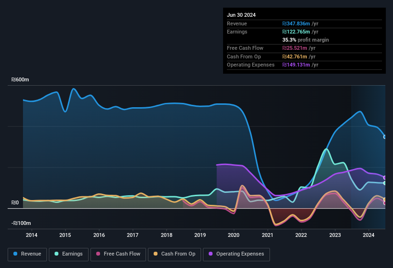Toggle the Cash From Op legend button
This screenshot has height=268, width=393.
[174, 254]
